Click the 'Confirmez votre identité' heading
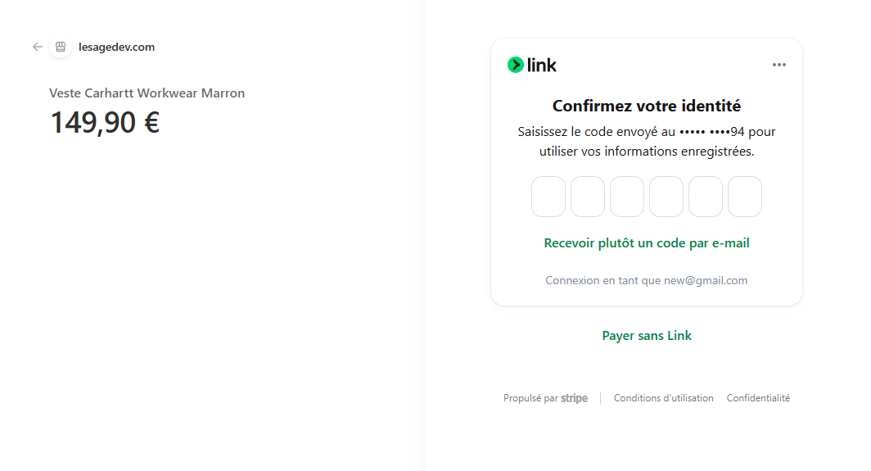The width and height of the screenshot is (871, 471). (647, 106)
